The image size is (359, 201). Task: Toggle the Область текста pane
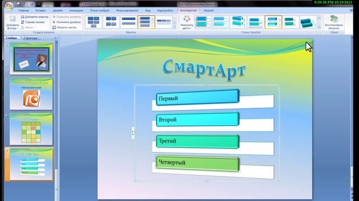[64, 27]
